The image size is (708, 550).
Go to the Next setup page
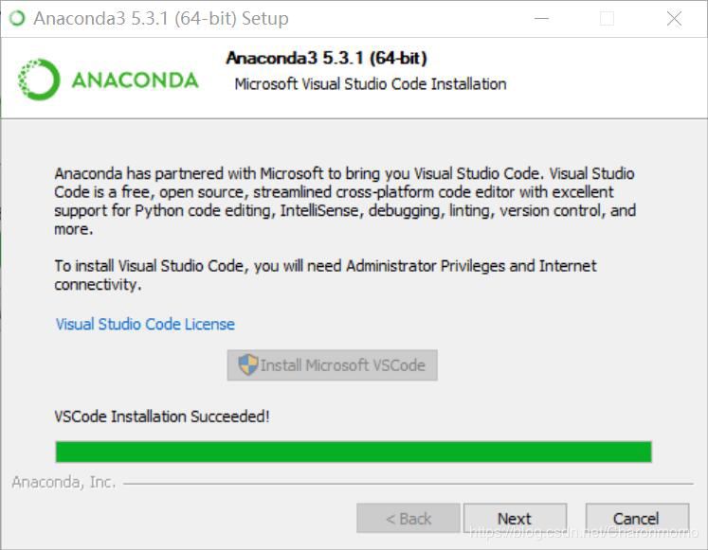point(515,519)
